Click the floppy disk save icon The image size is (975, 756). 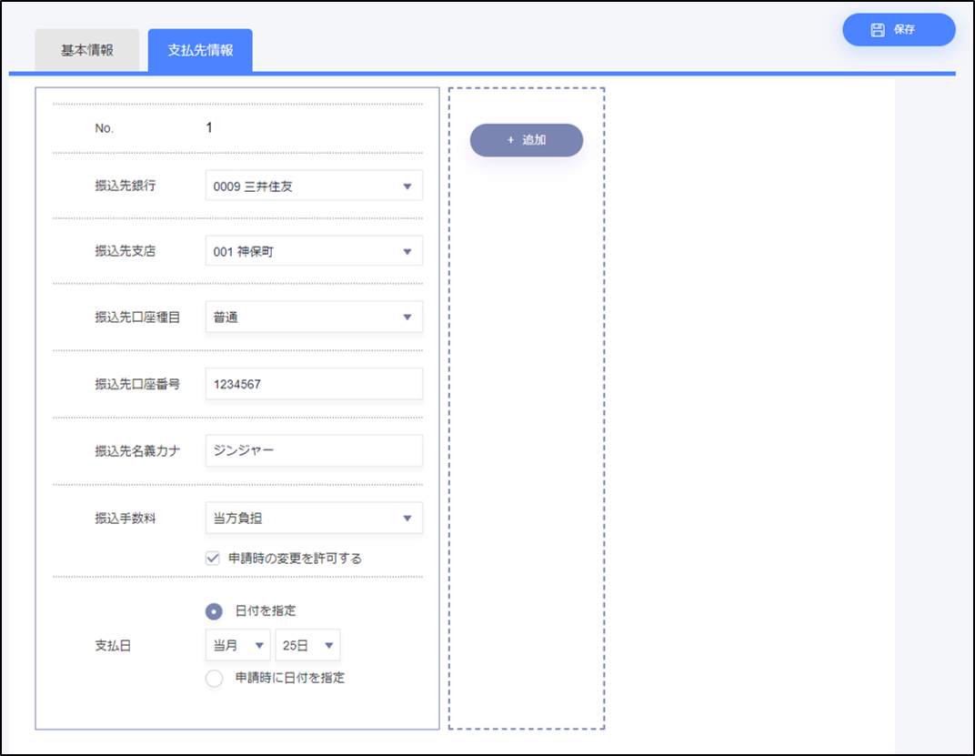(x=877, y=30)
